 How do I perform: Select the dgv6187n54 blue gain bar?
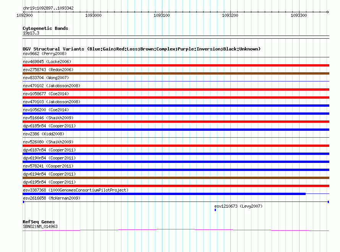click(176, 154)
